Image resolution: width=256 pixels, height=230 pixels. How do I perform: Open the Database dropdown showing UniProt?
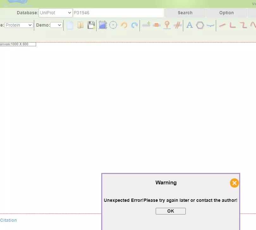56,13
